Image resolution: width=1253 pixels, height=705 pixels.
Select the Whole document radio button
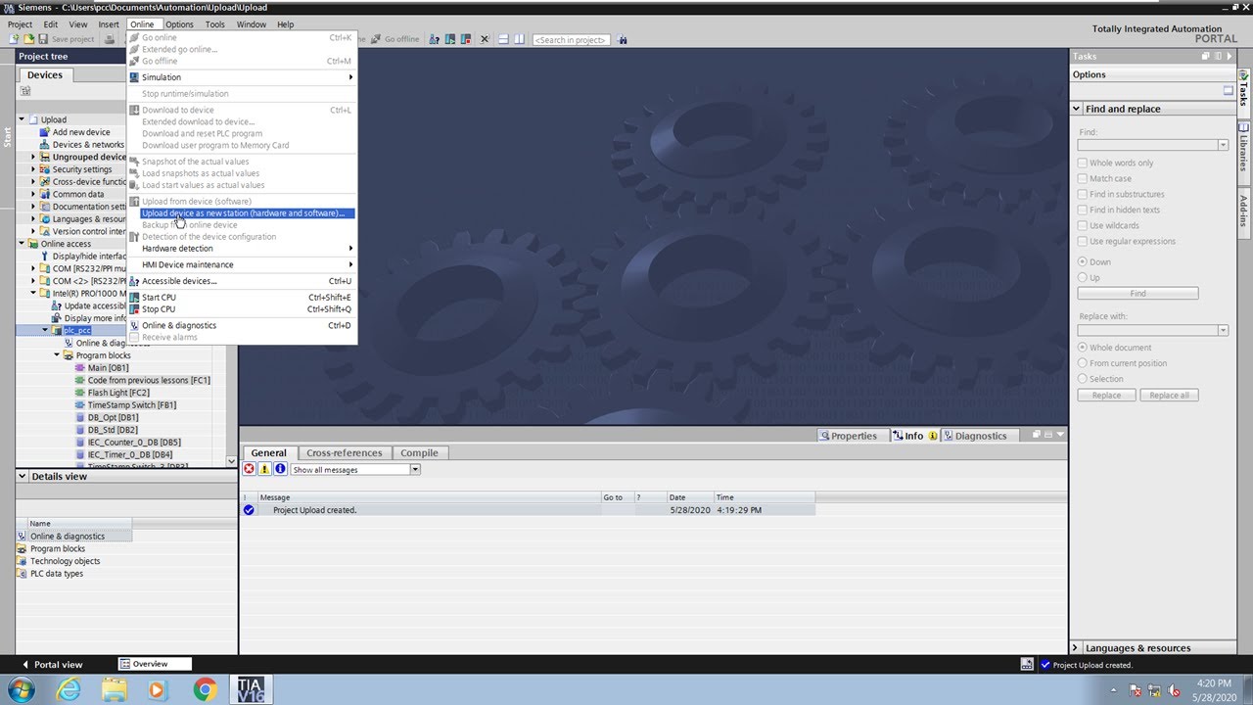1083,348
